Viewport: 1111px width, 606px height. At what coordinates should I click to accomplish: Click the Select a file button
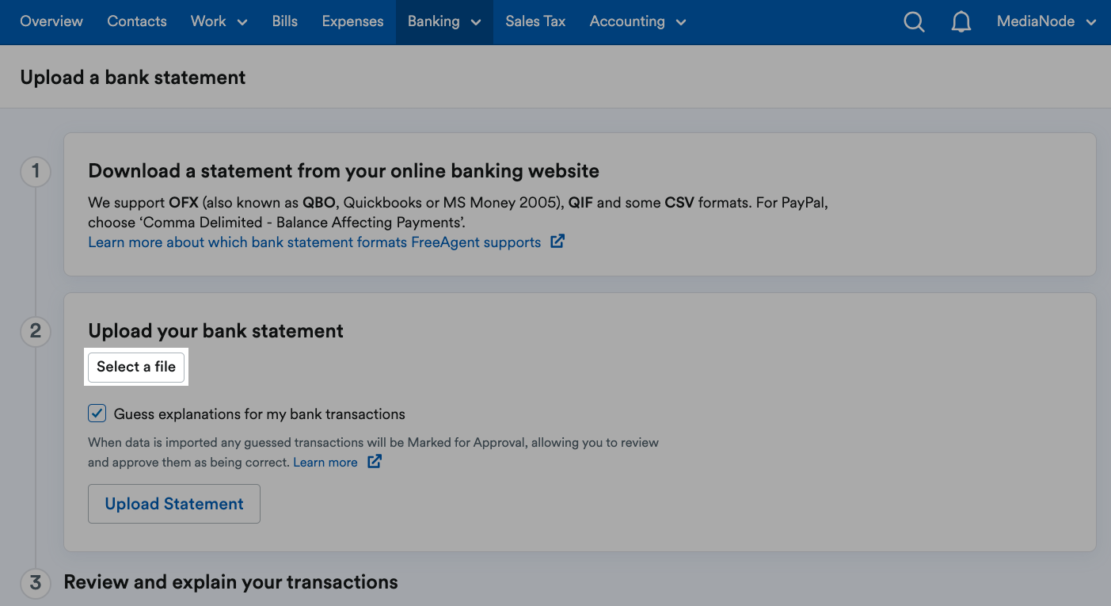click(x=135, y=367)
